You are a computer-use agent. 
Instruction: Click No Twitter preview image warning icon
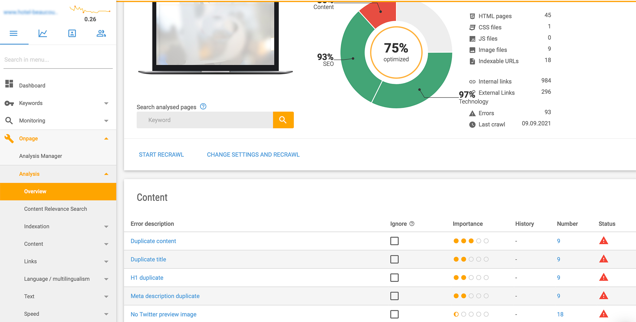pos(604,314)
